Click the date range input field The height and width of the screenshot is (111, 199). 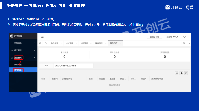point(73,66)
